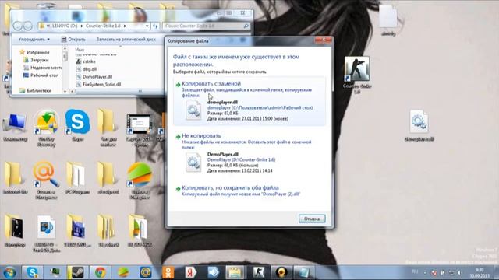
Task: Click Google Chrome icon in taskbar
Action: click(100, 273)
